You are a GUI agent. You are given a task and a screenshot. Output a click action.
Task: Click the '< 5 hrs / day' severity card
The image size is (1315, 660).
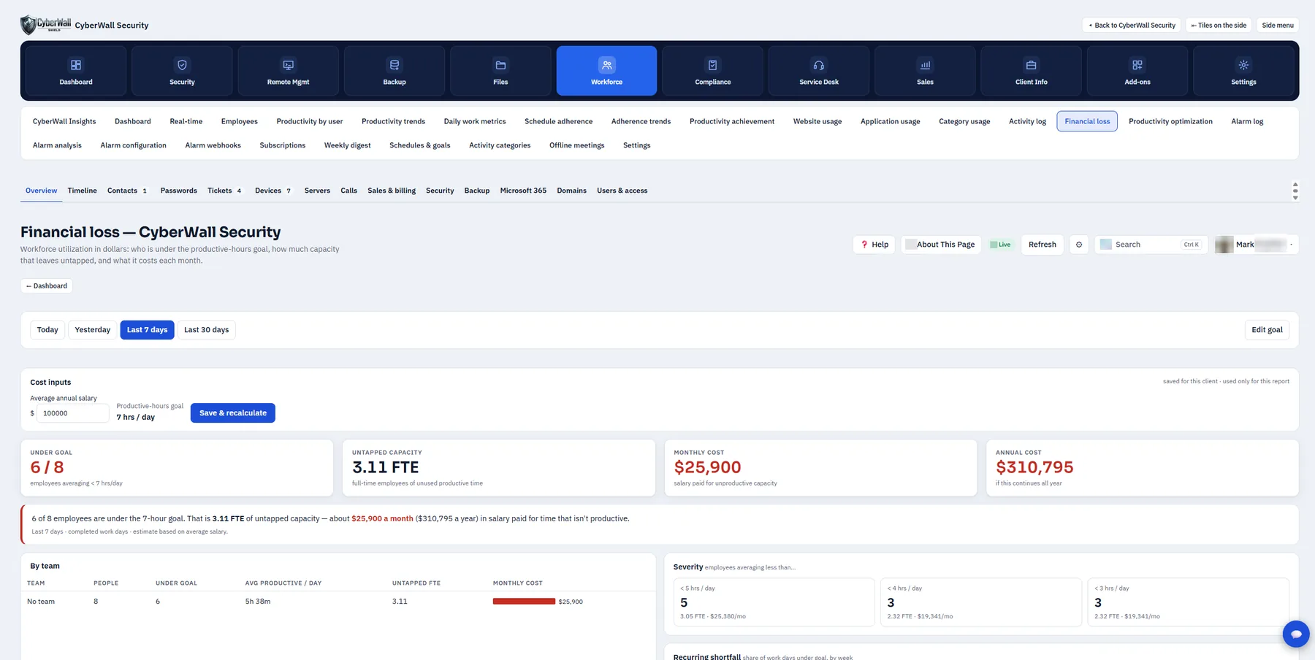774,602
